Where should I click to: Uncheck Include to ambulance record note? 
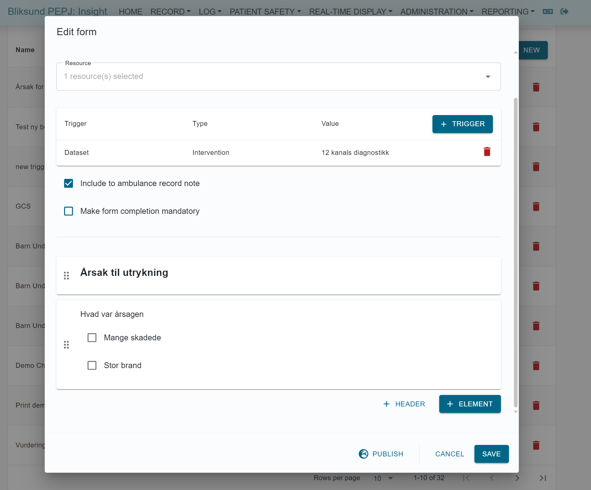[x=68, y=183]
